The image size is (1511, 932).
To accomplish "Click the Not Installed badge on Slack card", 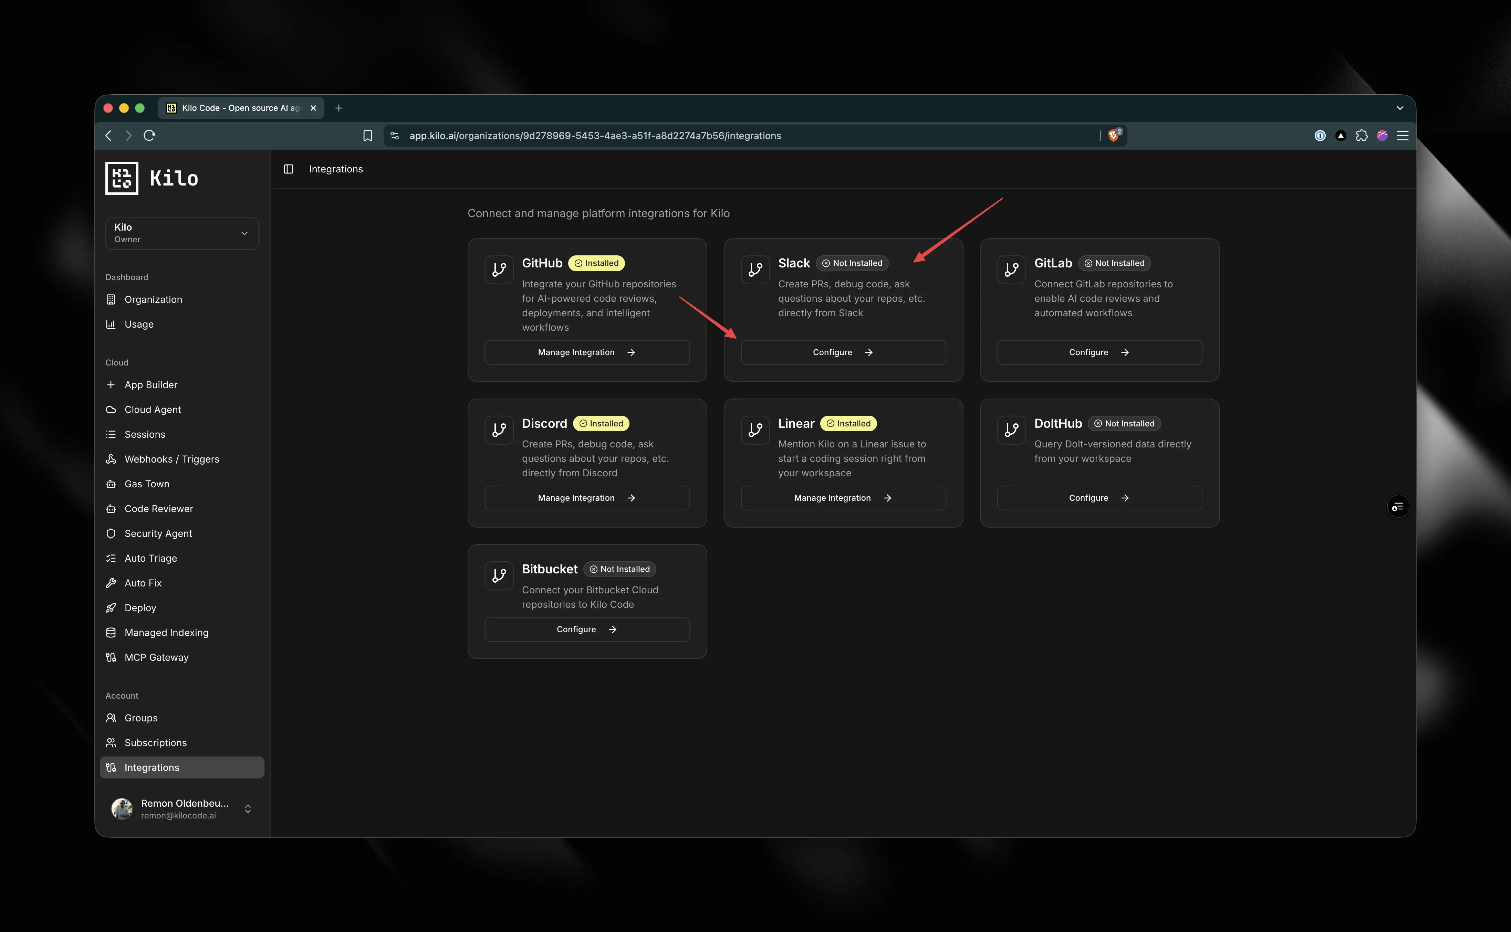I will pyautogui.click(x=852, y=263).
